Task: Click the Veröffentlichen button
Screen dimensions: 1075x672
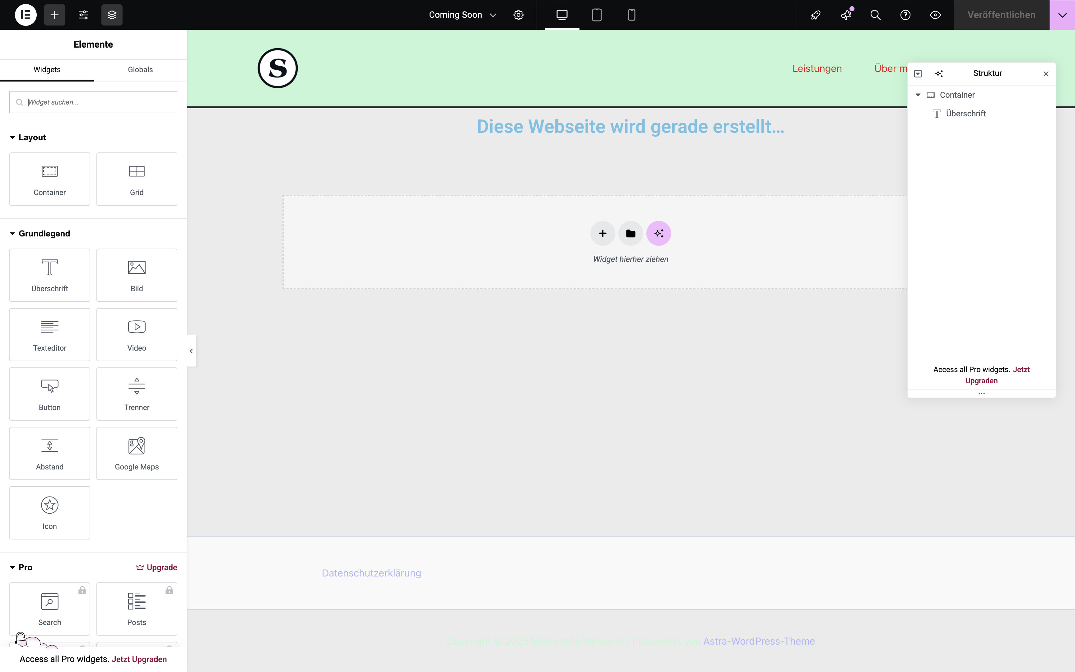Action: tap(1001, 15)
